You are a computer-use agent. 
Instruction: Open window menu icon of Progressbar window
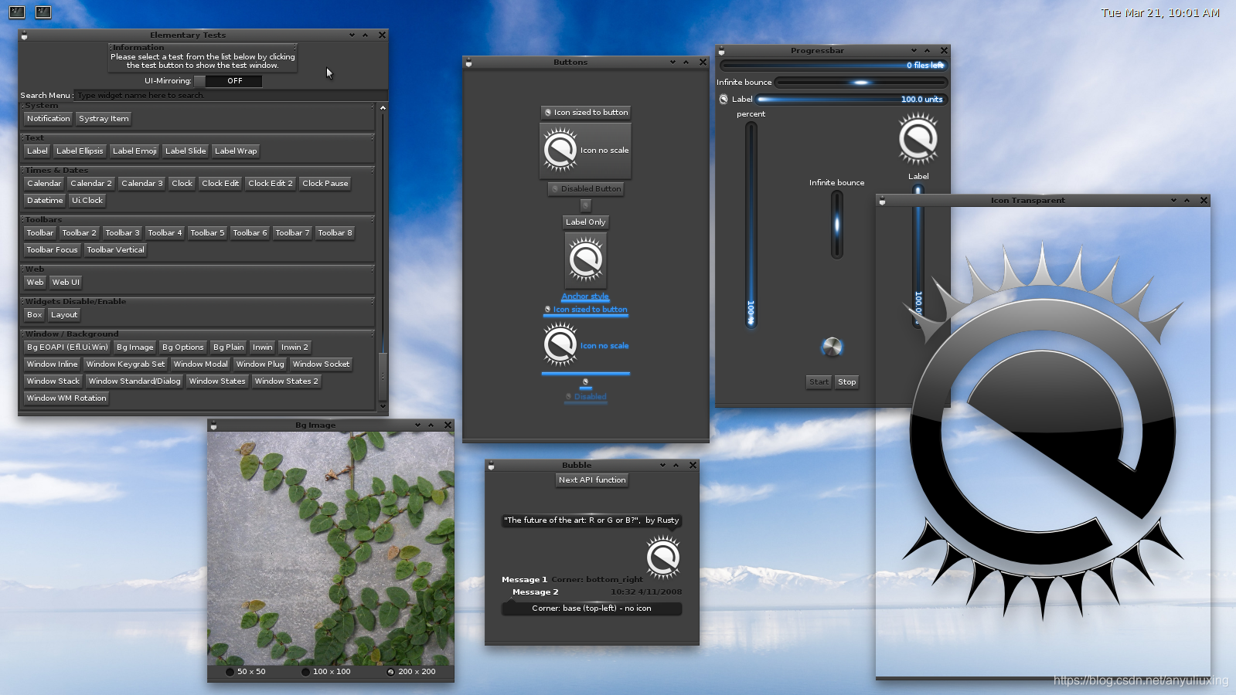coord(721,51)
